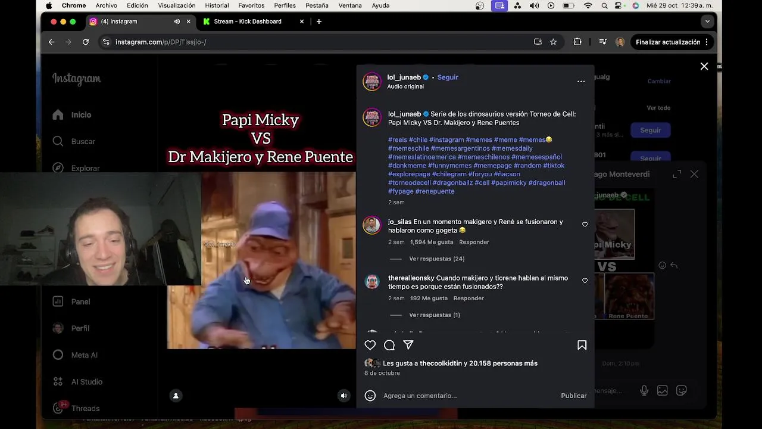This screenshot has height=429, width=762.
Task: Reload the page in Chrome
Action: (x=86, y=42)
